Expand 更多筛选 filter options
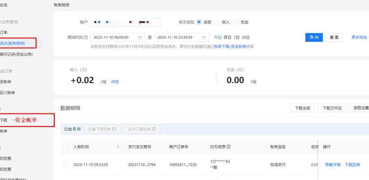Screen dimensions: 369x180 tap(359, 37)
